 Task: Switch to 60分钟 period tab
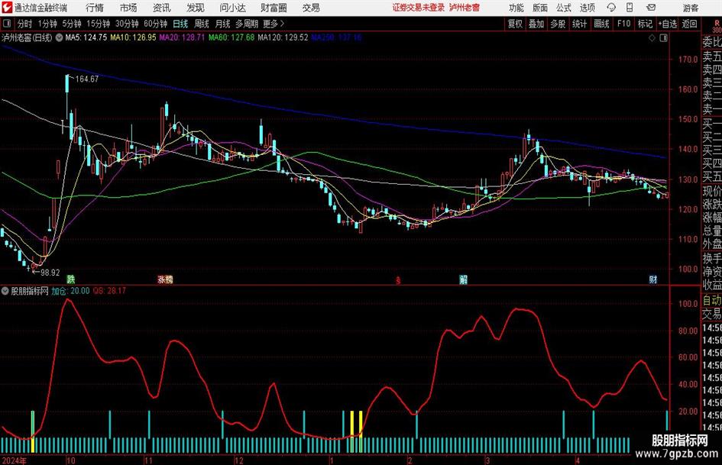(x=156, y=24)
